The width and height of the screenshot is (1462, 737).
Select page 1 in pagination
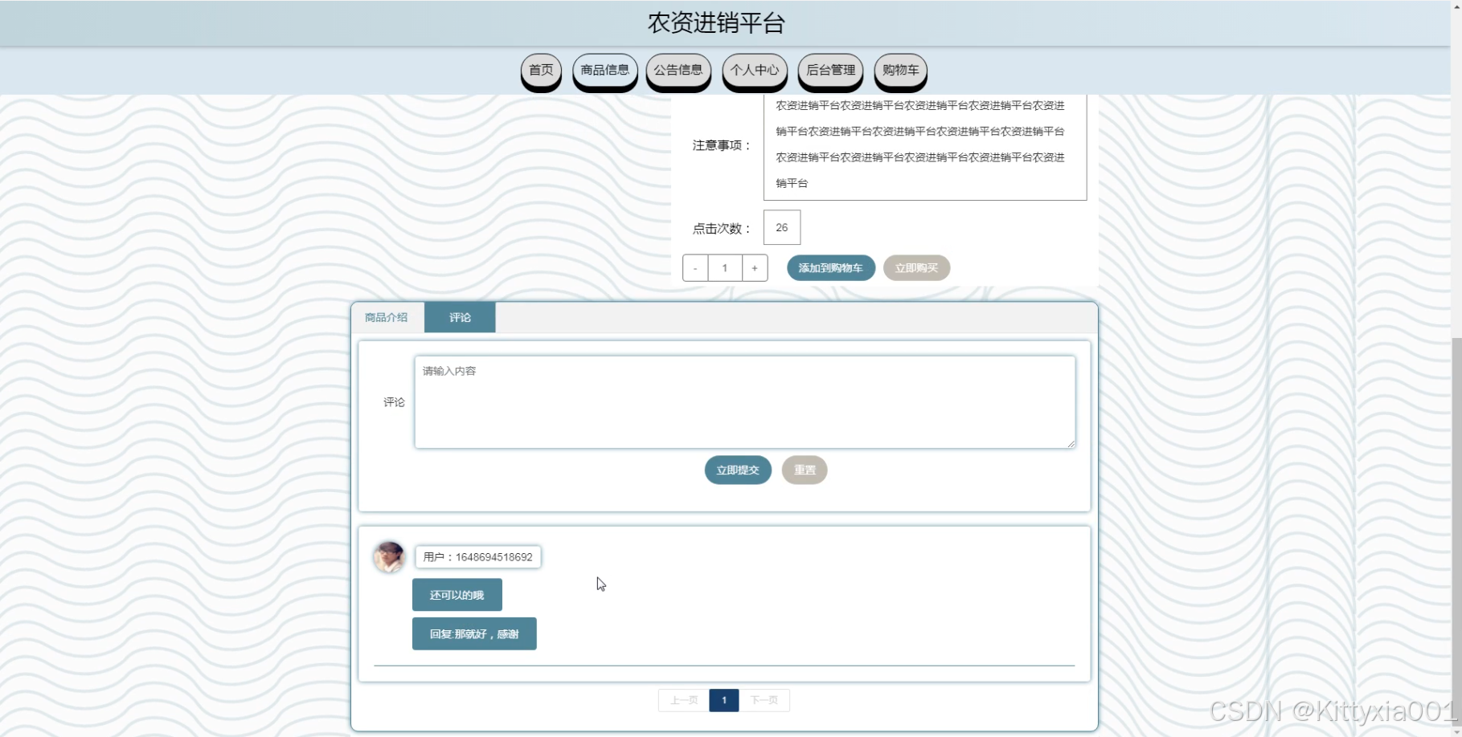click(724, 700)
